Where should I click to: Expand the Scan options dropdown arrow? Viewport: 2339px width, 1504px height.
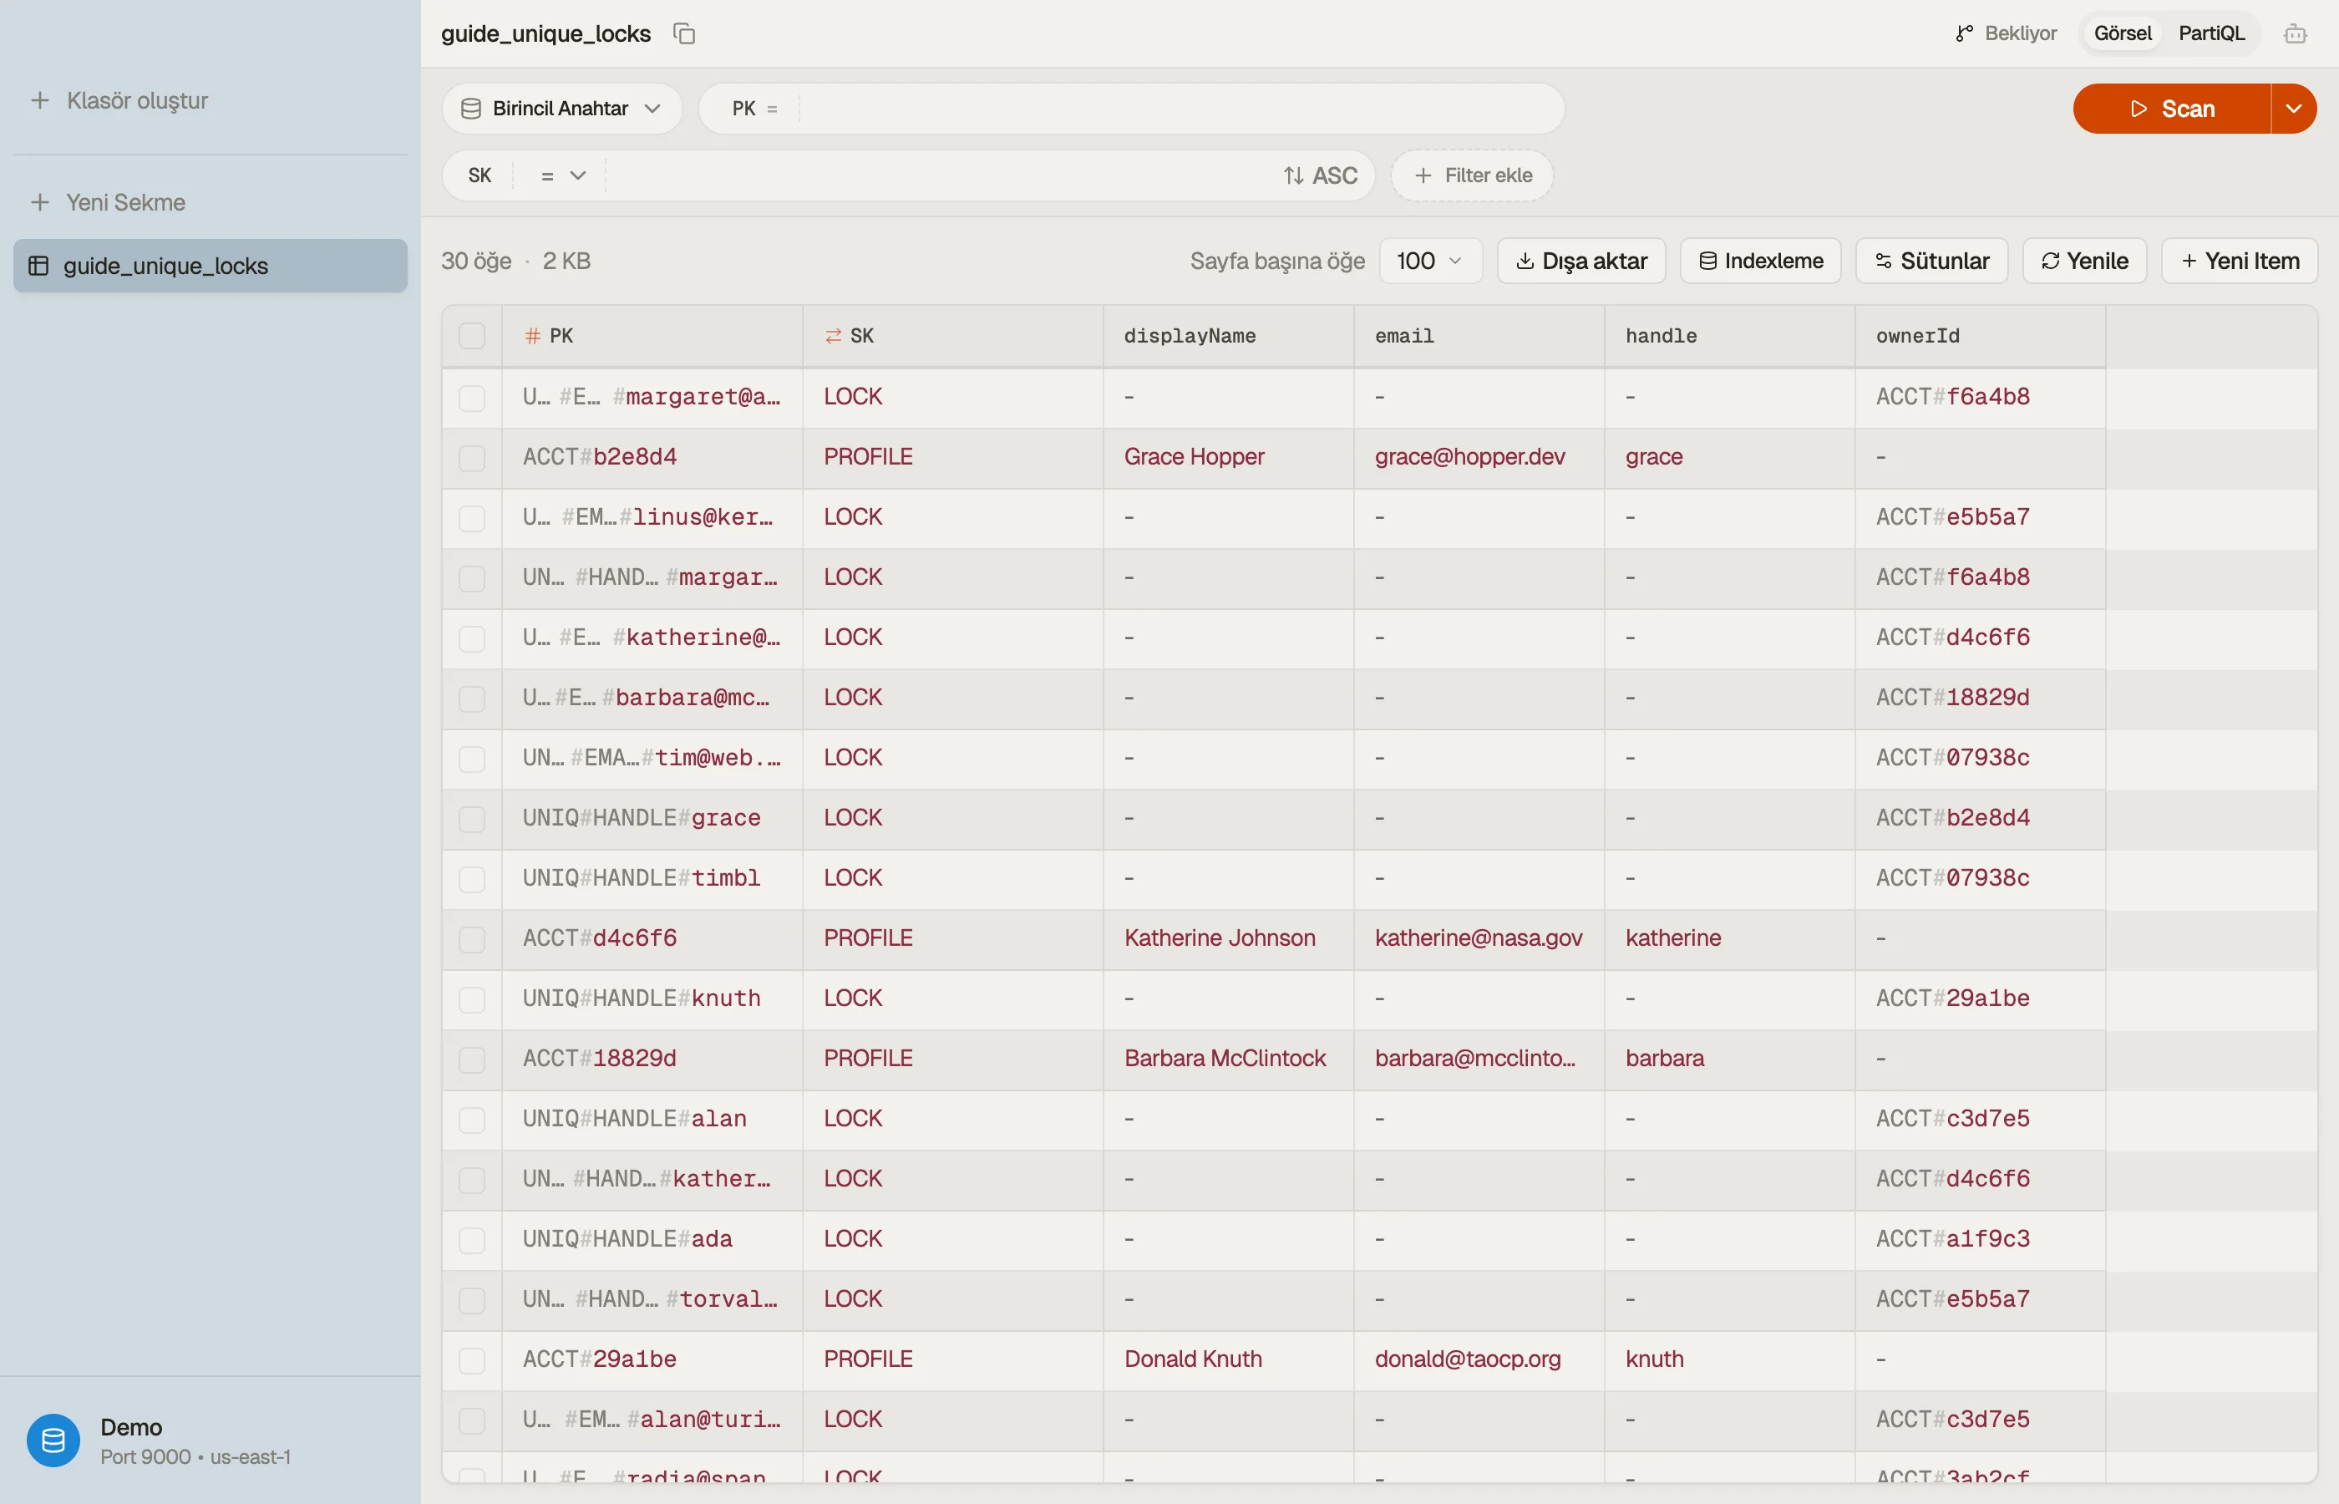tap(2294, 109)
